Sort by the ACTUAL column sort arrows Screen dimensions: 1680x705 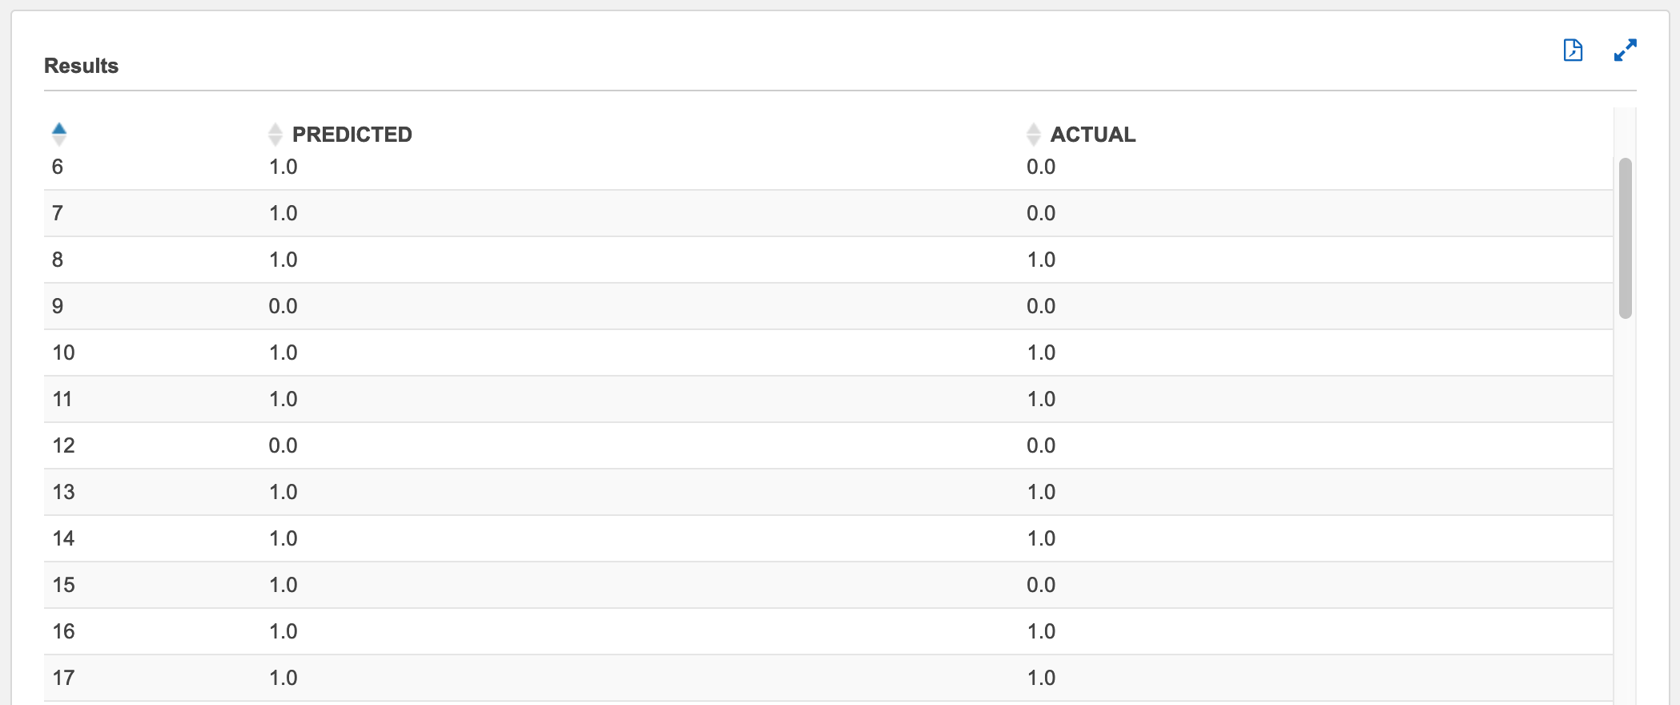click(1034, 134)
